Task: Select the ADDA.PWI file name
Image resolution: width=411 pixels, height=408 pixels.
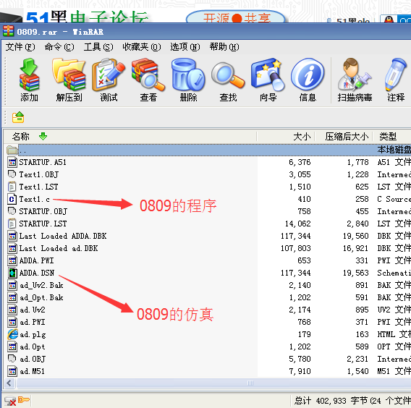Action: (36, 260)
